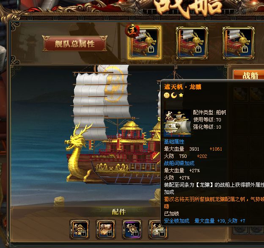
Task: Open the 舰队总属性 fleet attributes button
Action: click(74, 44)
